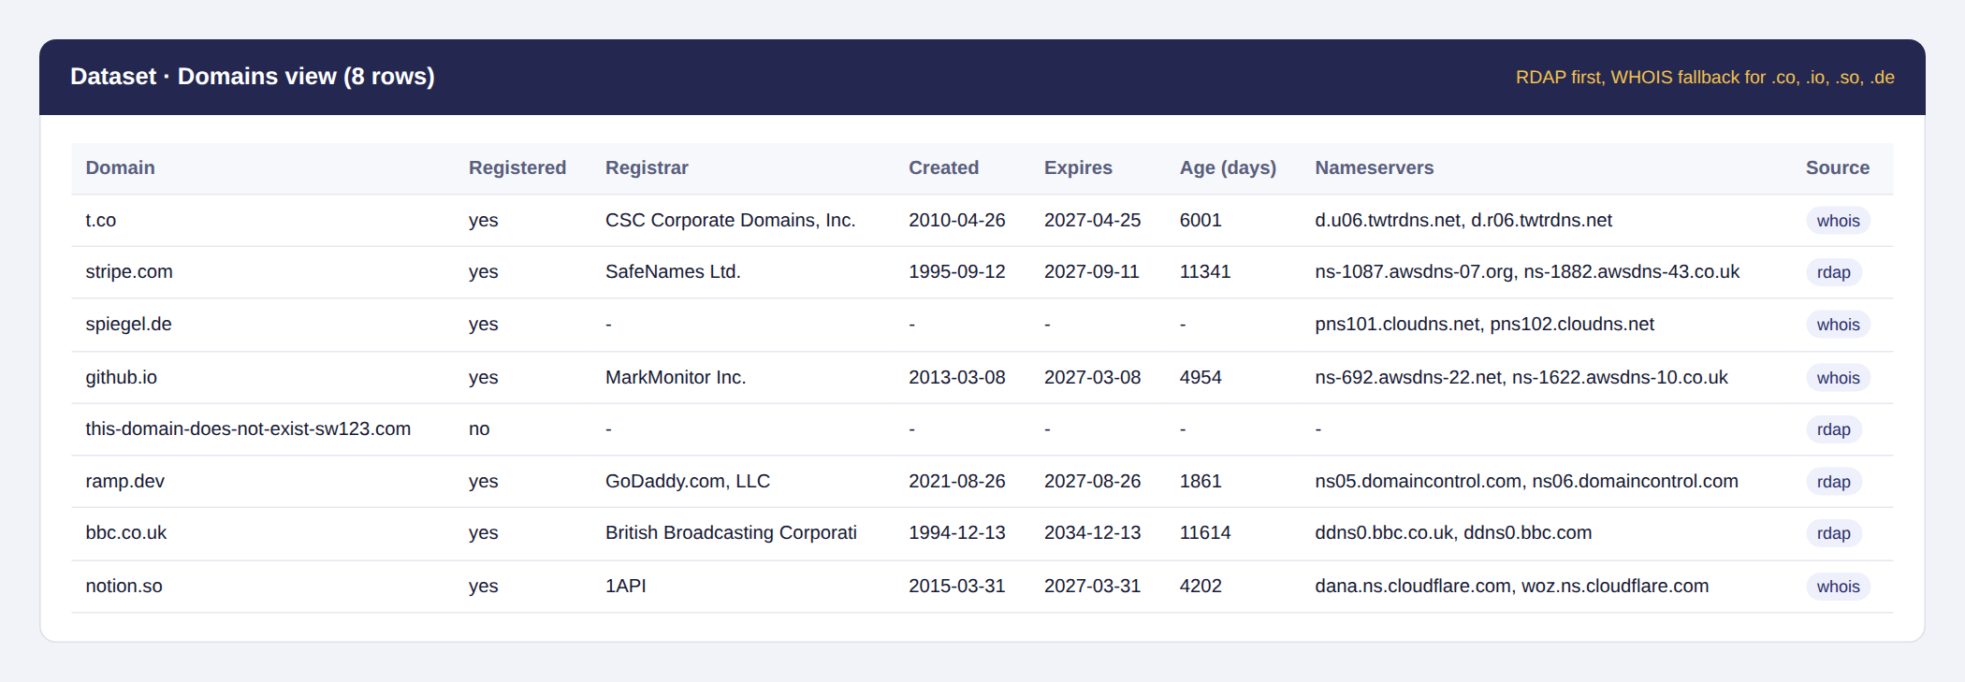1965x682 pixels.
Task: Select registered value no
Action: (479, 429)
